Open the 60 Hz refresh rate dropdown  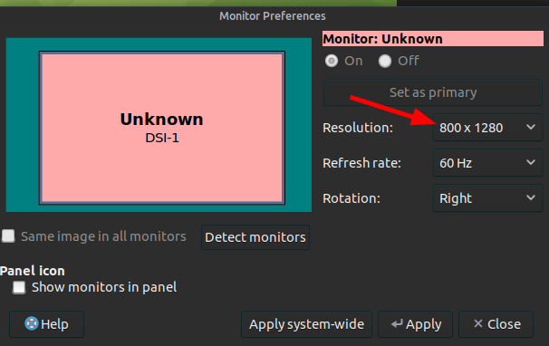tap(487, 163)
